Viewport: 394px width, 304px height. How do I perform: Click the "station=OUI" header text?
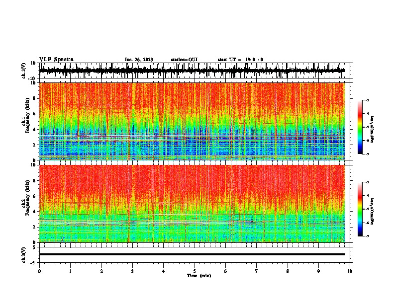(184, 60)
